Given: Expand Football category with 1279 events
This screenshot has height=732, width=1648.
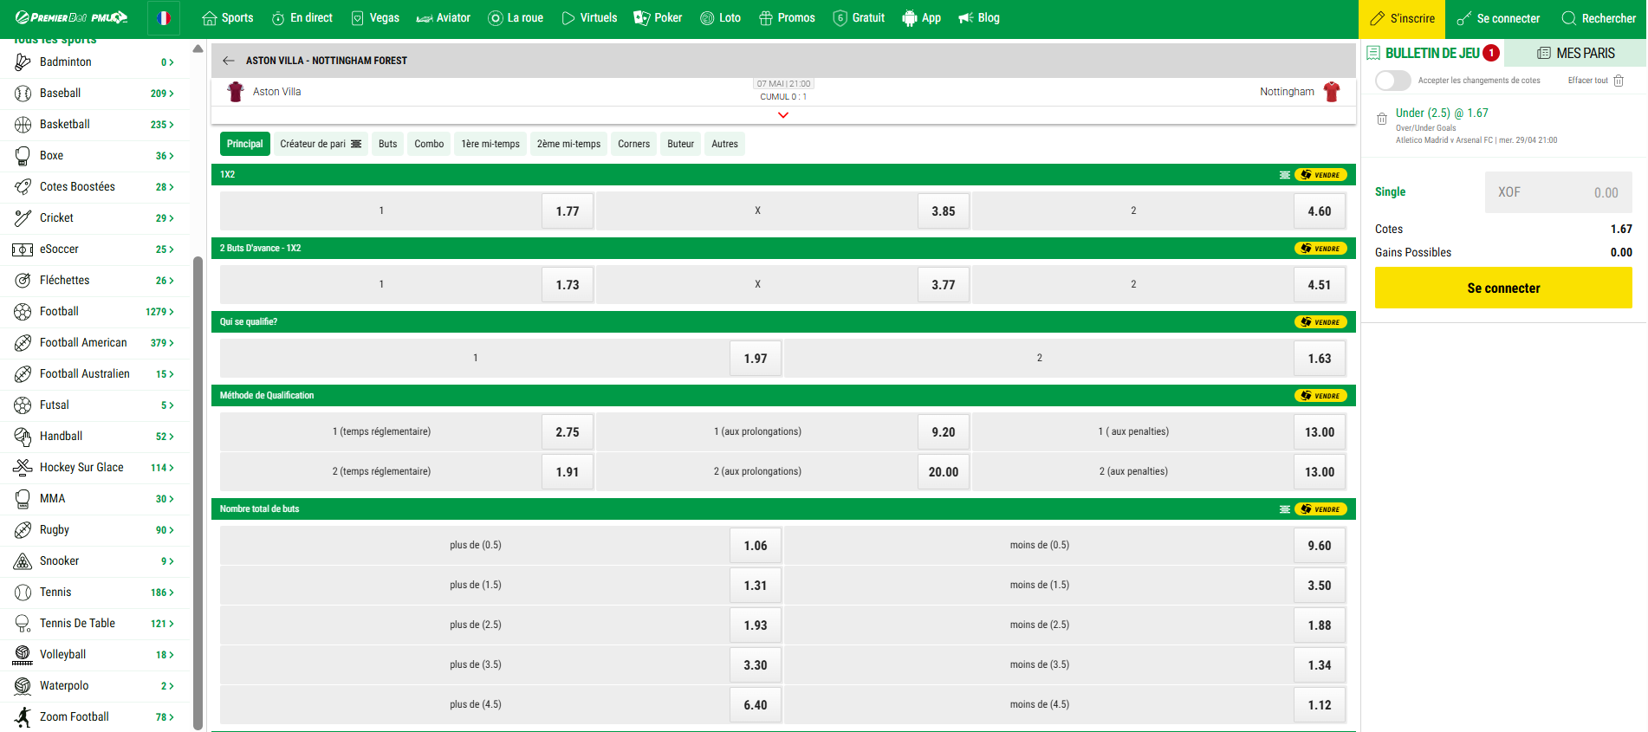Looking at the screenshot, I should pyautogui.click(x=95, y=311).
